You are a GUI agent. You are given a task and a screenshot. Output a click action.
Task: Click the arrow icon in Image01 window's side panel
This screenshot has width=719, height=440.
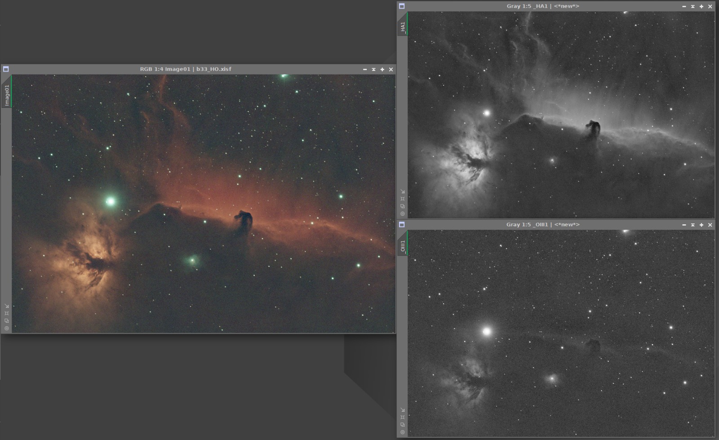coord(6,306)
